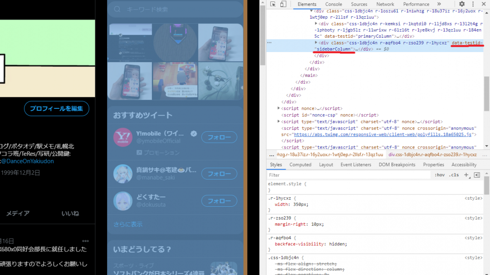The image size is (490, 275).
Task: Expand the primaryColumn div node
Action: tap(316, 23)
